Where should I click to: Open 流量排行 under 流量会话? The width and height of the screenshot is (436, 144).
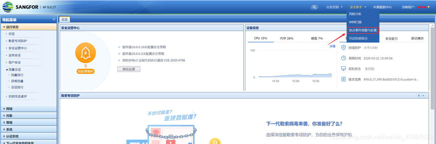17,75
